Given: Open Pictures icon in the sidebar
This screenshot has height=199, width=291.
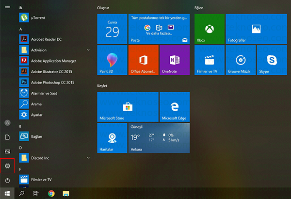Looking at the screenshot, I should pyautogui.click(x=7, y=151).
